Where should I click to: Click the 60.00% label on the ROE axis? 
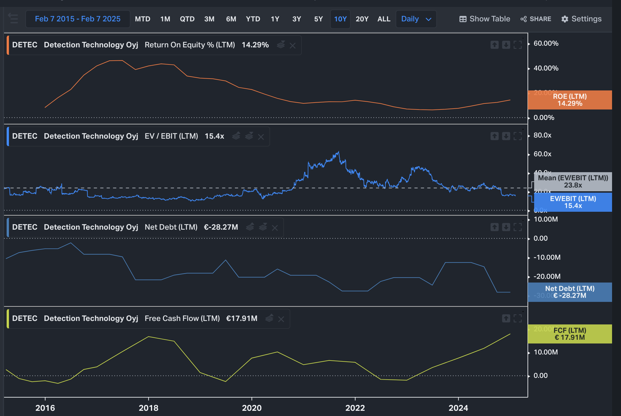pyautogui.click(x=546, y=43)
